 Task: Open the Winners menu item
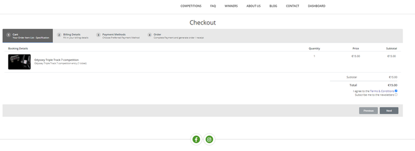tap(231, 6)
